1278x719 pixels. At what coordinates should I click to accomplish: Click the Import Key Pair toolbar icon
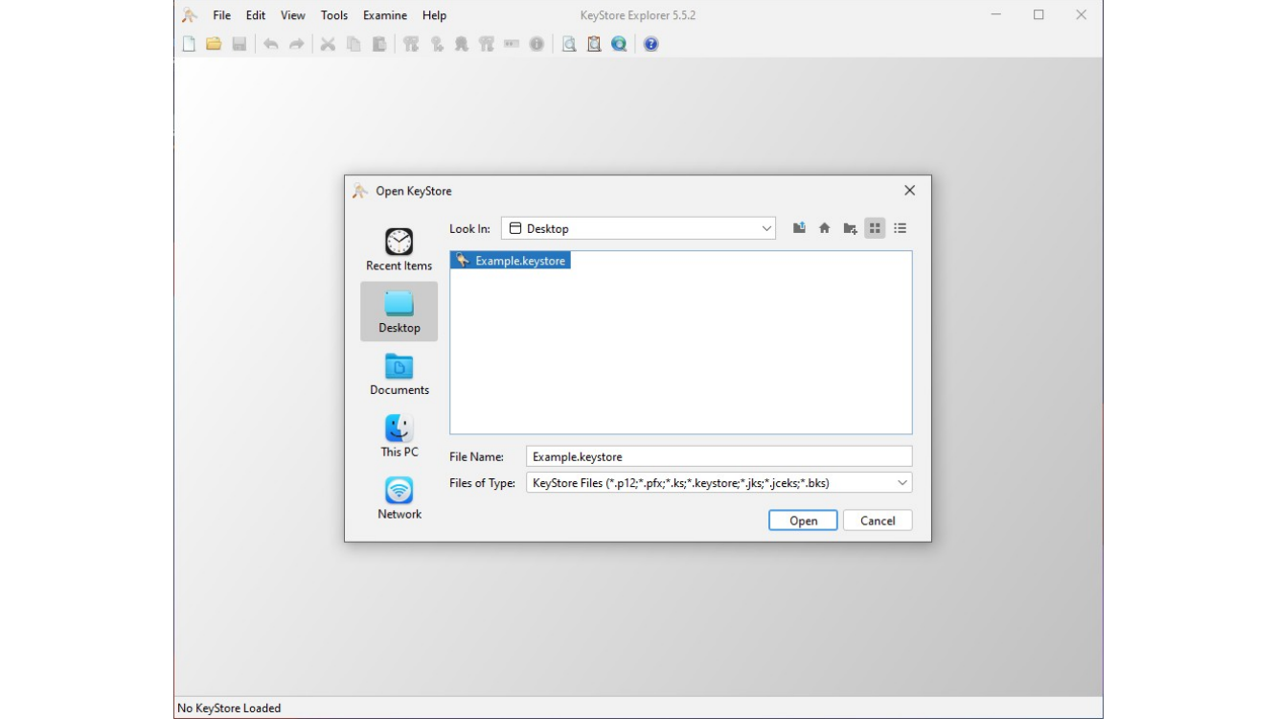487,44
